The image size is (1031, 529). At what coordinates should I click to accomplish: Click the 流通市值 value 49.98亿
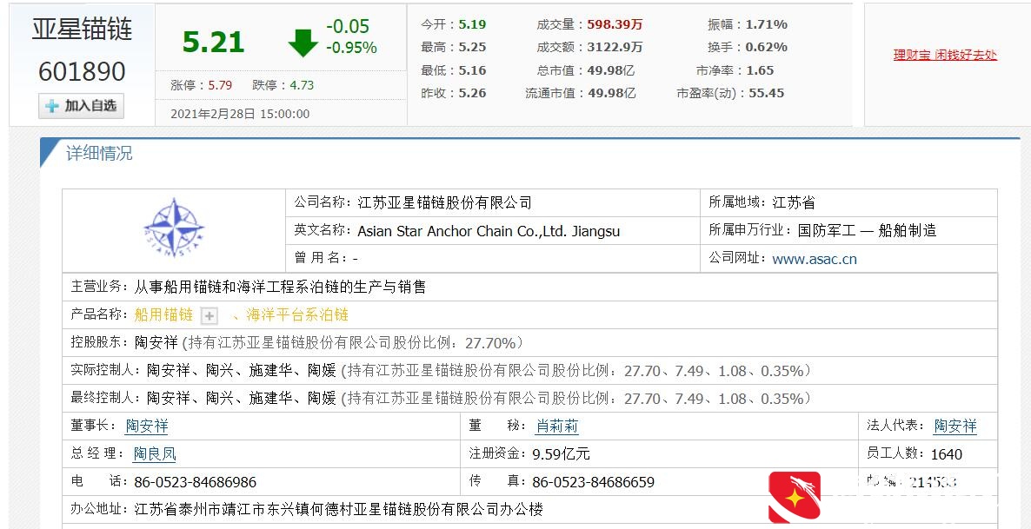click(611, 93)
